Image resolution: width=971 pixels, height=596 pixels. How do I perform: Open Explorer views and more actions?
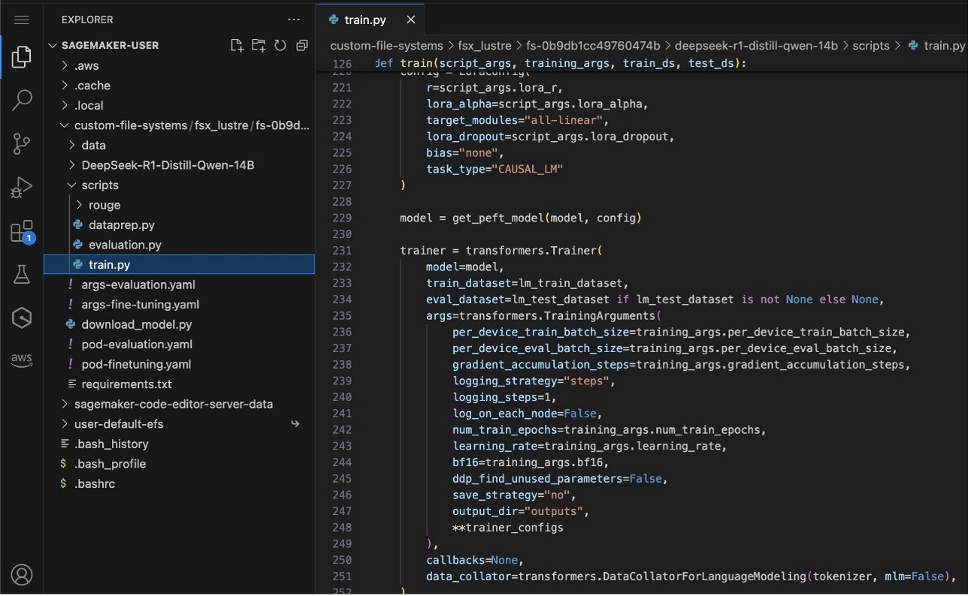coord(293,20)
